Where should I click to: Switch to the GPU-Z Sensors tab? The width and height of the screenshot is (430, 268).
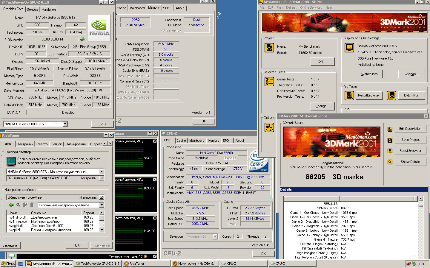pos(33,10)
